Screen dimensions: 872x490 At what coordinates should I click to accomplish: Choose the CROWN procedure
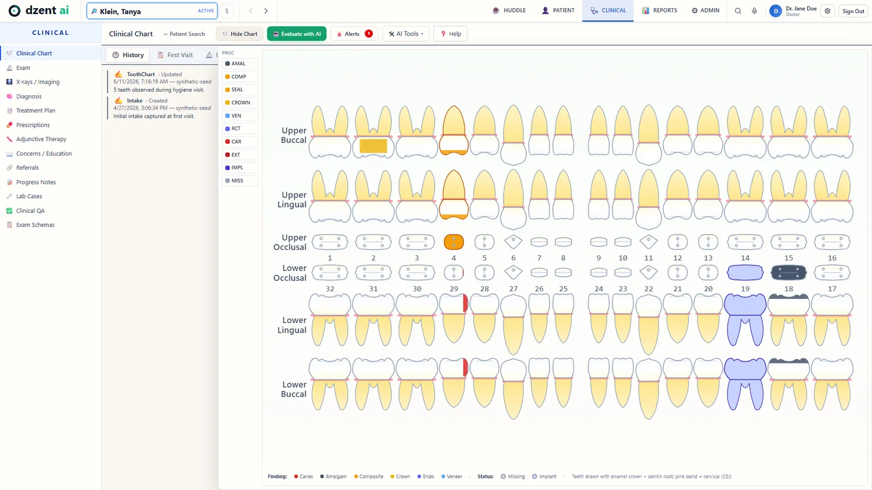[x=240, y=103]
